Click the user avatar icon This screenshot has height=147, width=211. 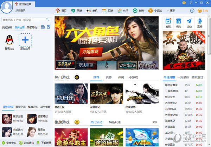[x=6, y=7]
